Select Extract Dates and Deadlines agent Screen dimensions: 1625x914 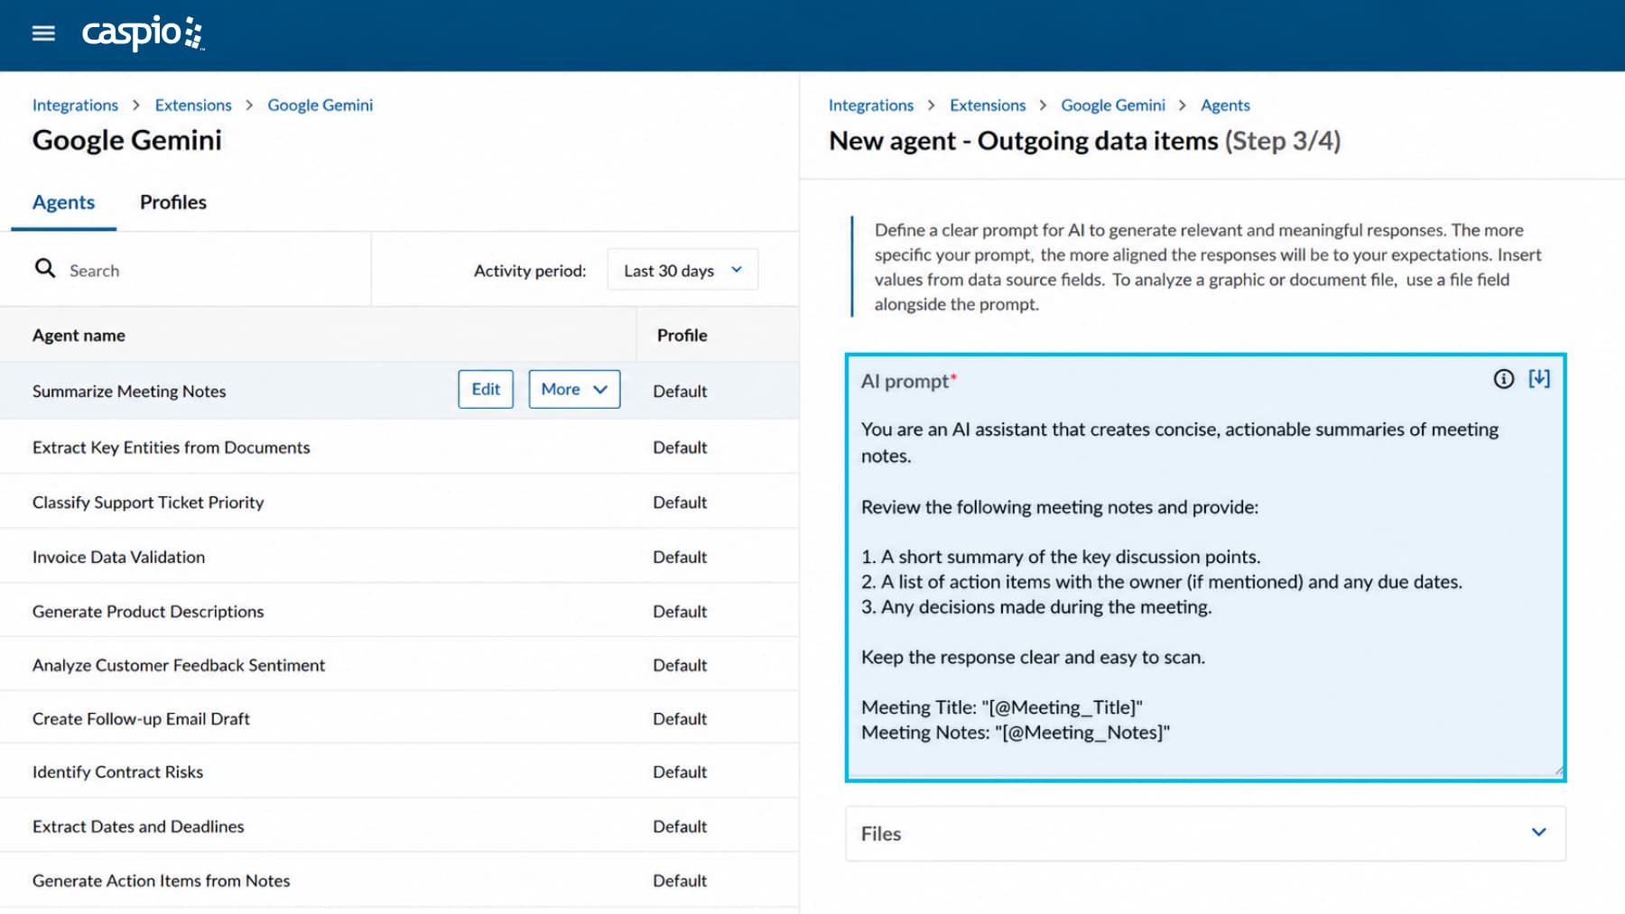pyautogui.click(x=138, y=826)
